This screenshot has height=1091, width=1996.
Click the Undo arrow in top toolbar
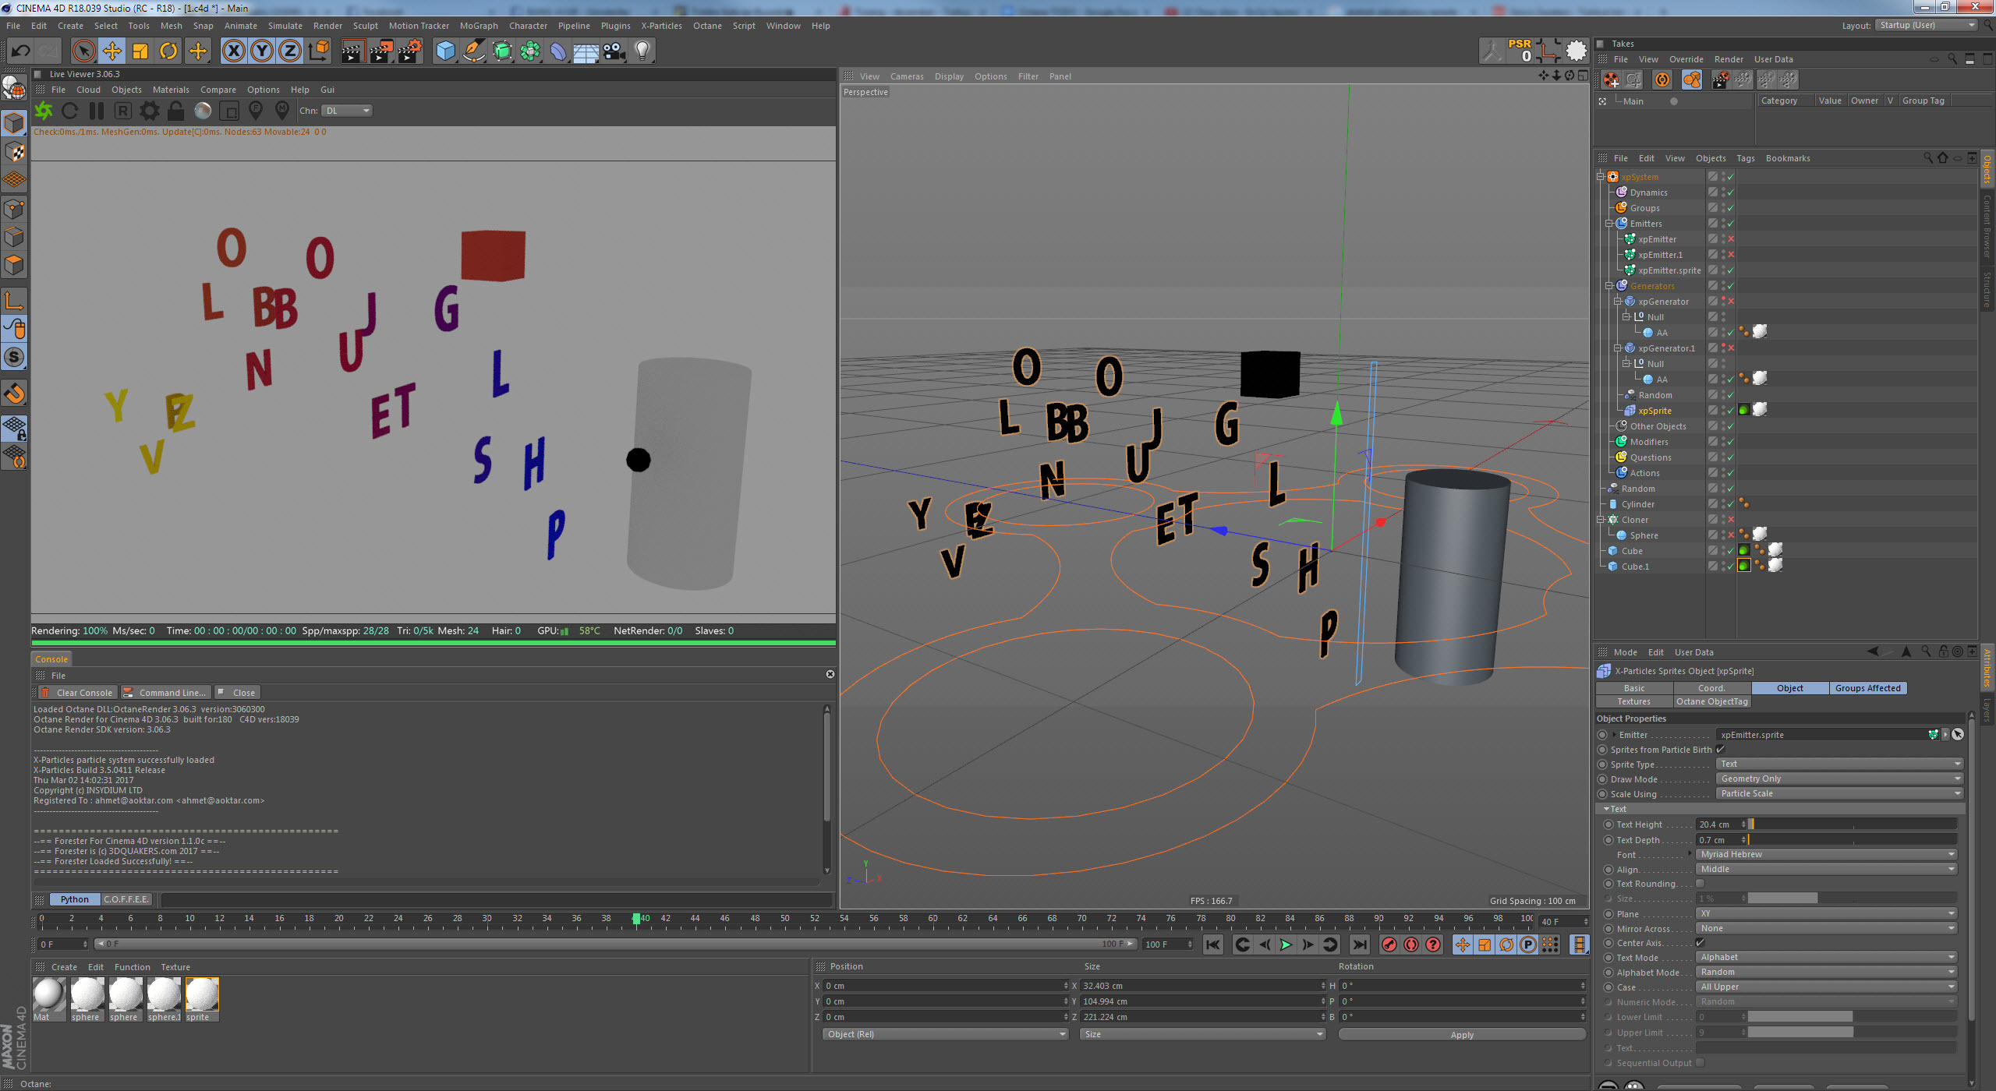(21, 51)
